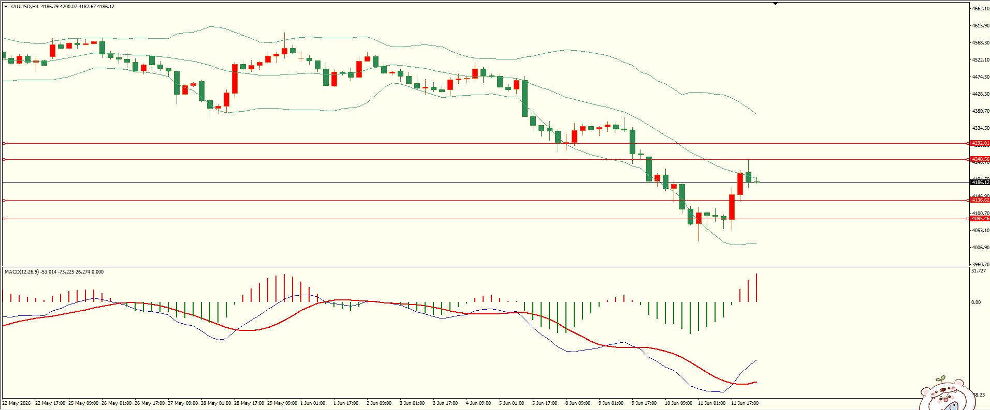
Task: Click the left anchor handle of the red 4248.56 line
Action: [4, 159]
